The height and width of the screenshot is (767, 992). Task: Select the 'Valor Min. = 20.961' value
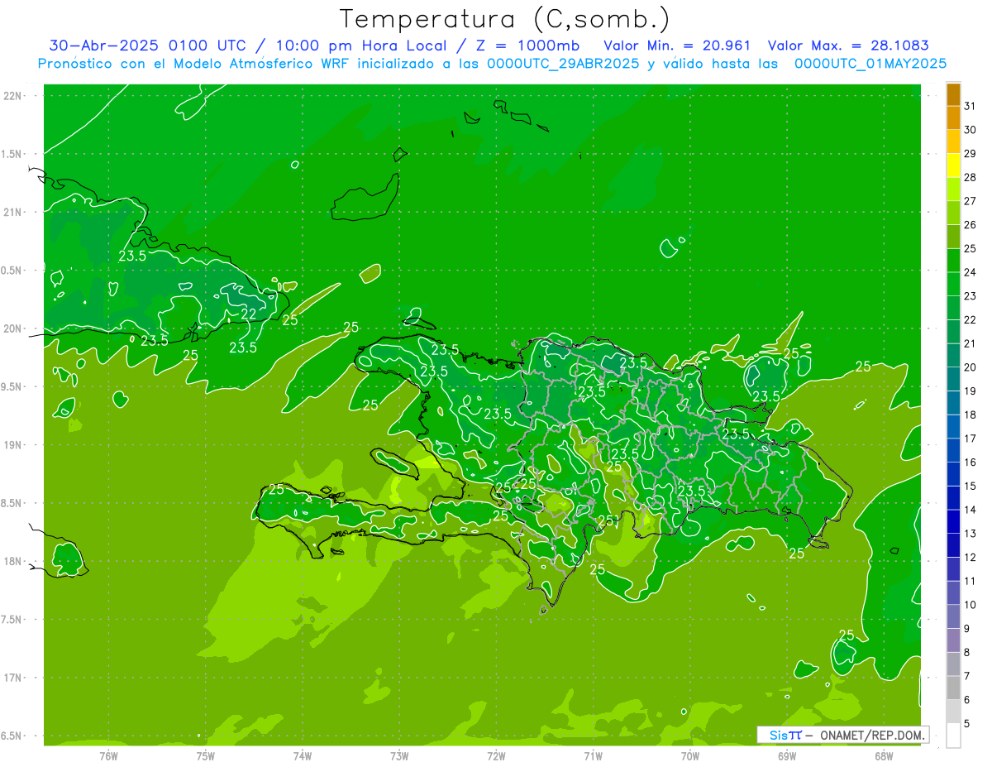677,46
